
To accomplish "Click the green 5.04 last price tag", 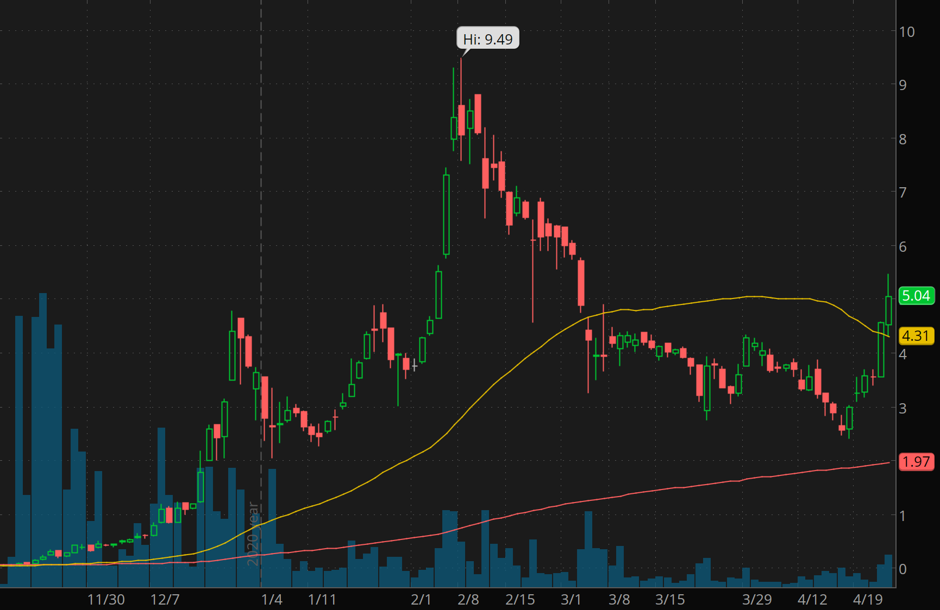I will (916, 296).
